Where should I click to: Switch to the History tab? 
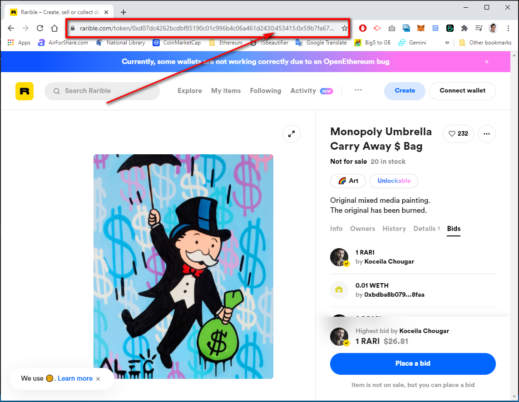394,229
